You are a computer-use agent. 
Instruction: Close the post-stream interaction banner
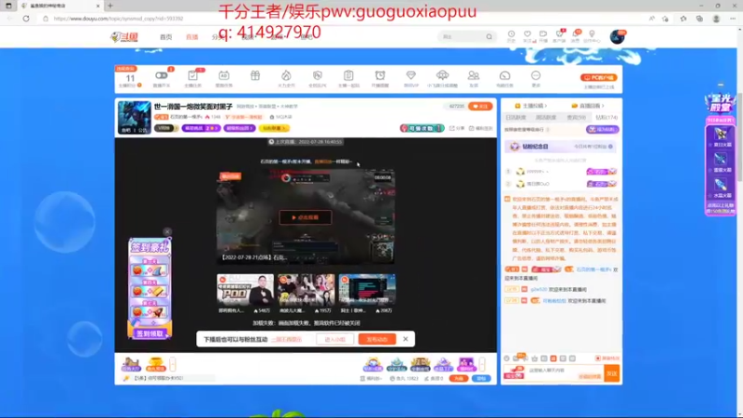tap(406, 339)
